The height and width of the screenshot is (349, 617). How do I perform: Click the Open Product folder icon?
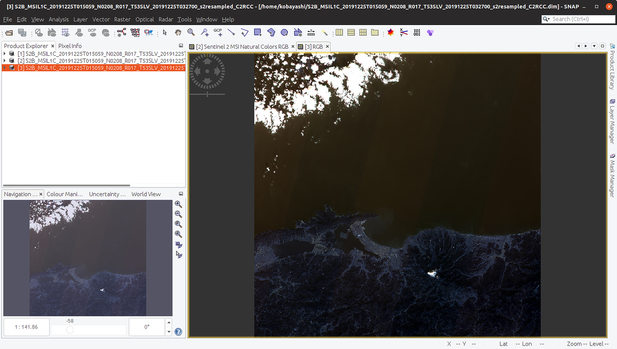(9, 33)
